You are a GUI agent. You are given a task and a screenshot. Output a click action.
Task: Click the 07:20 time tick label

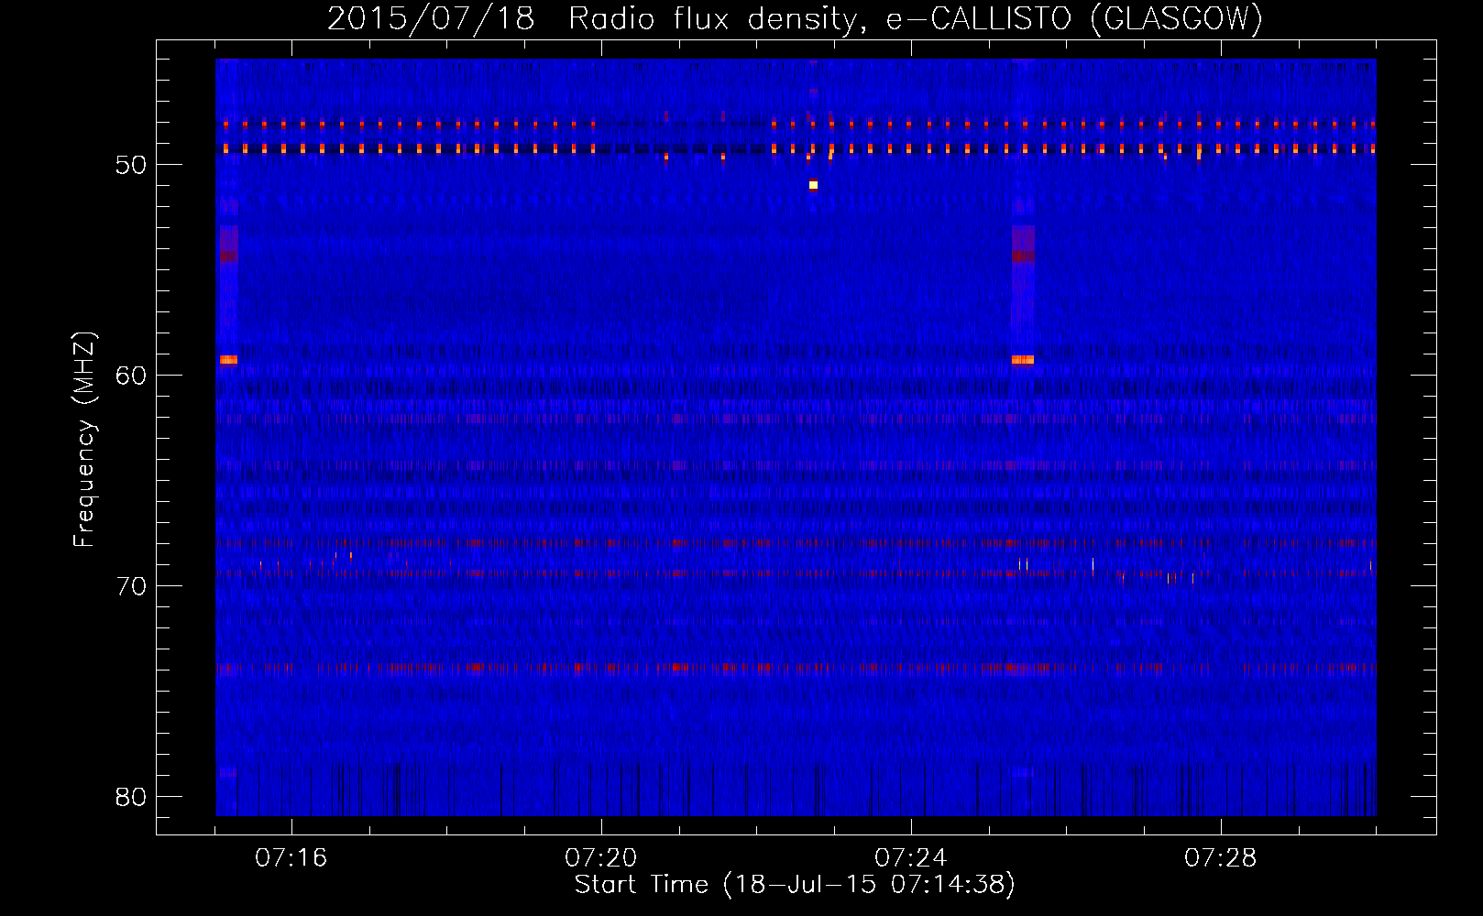[600, 858]
